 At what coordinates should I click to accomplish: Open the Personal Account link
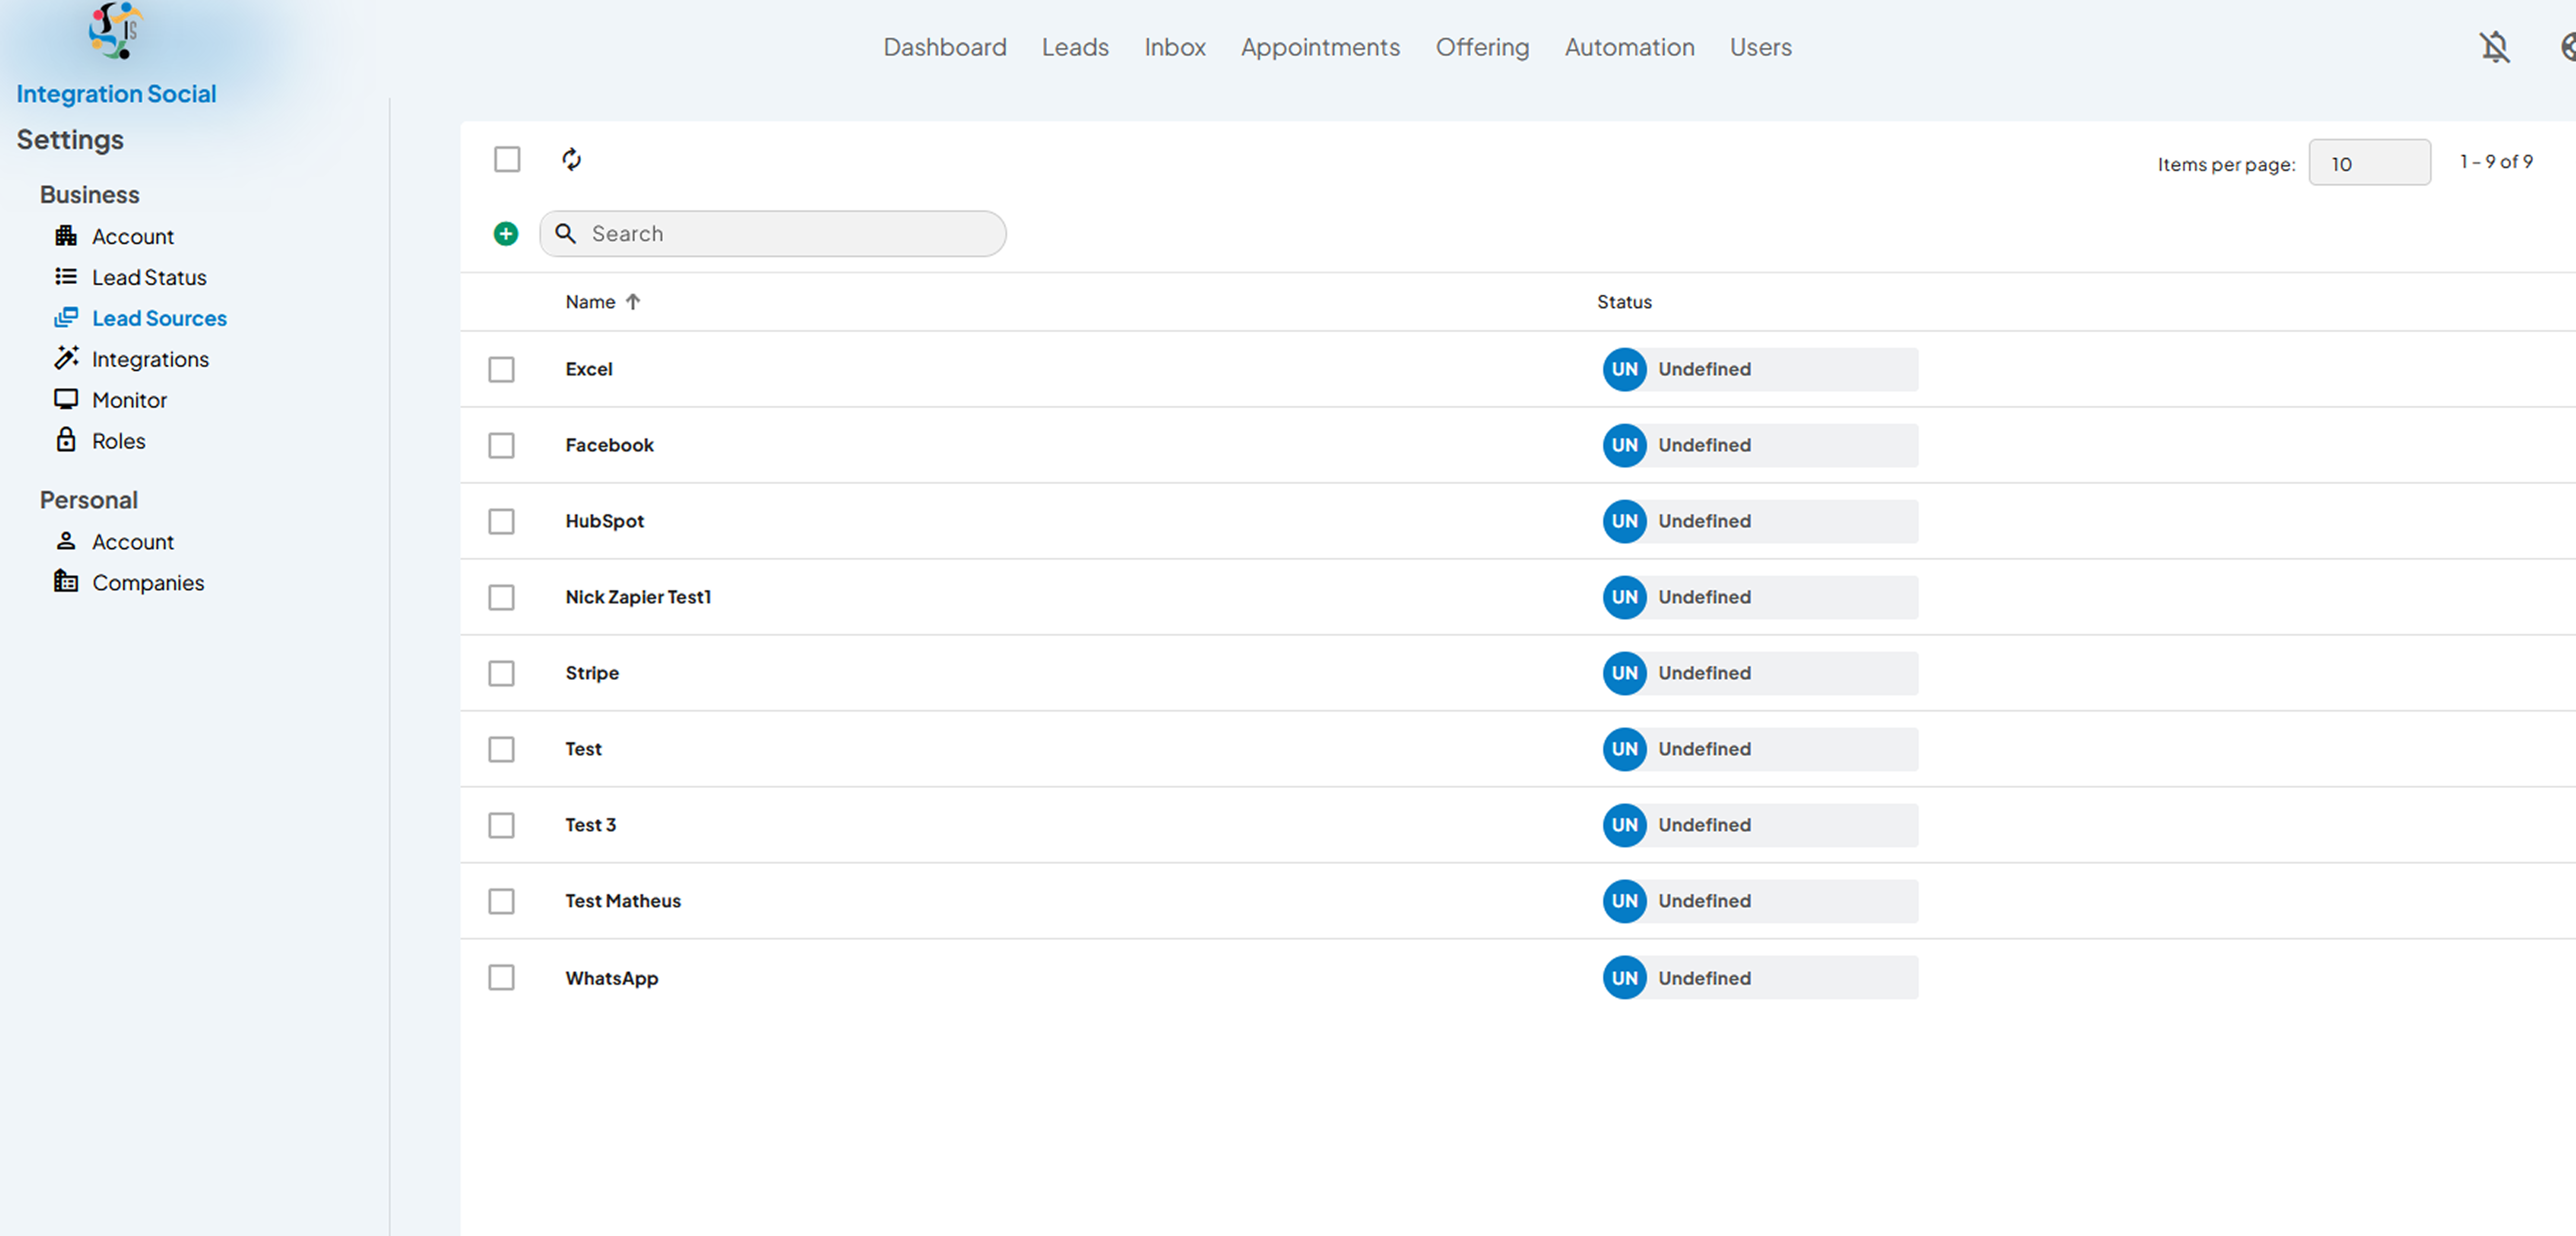click(133, 541)
